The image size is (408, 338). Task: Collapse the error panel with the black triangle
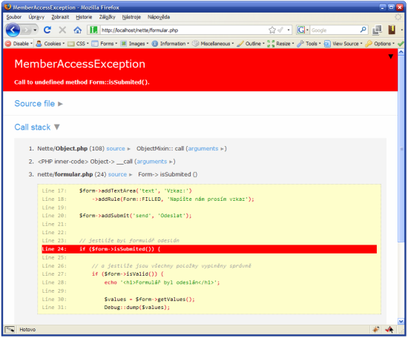390,56
